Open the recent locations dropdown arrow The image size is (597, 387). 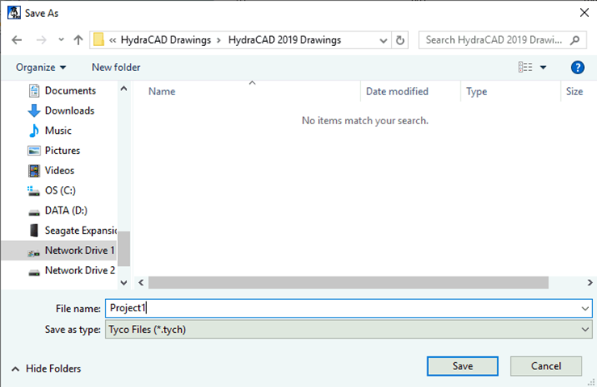61,40
